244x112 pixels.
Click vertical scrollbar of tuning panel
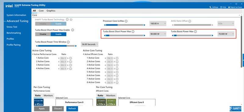241,42
